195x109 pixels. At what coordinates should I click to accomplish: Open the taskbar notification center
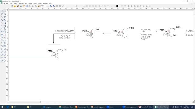point(192,107)
